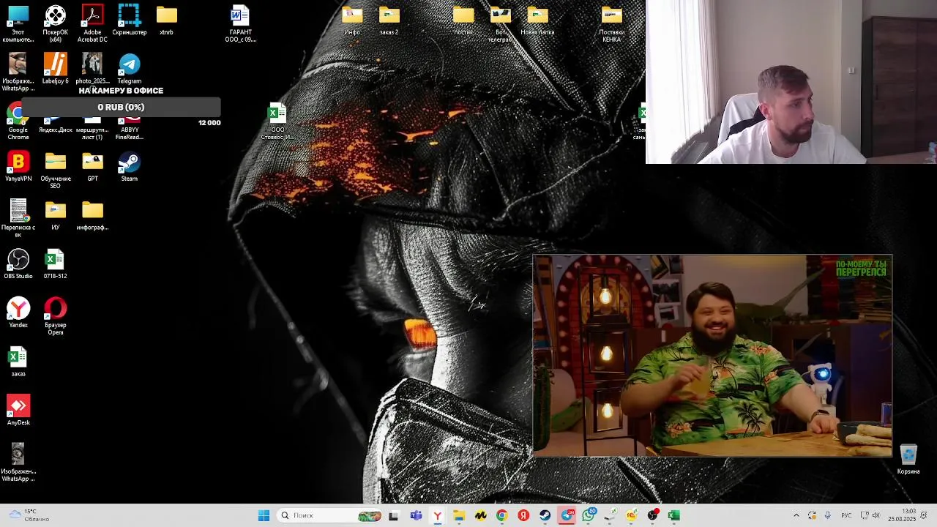Open the Labeljoy 6 shortcut
Image resolution: width=937 pixels, height=527 pixels.
pyautogui.click(x=56, y=69)
